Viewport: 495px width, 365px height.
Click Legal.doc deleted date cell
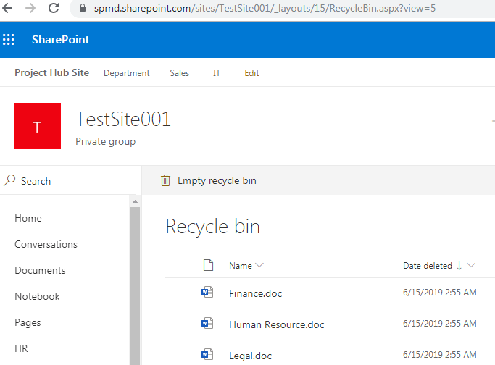(439, 355)
